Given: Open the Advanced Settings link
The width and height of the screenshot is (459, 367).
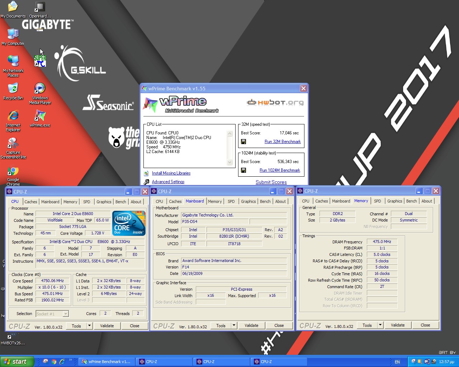Looking at the screenshot, I should 168,182.
